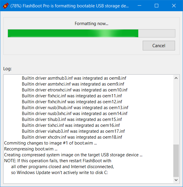Click 'Creating compressed system image' log line
Image resolution: width=183 pixels, height=187 pixels.
click(73, 155)
